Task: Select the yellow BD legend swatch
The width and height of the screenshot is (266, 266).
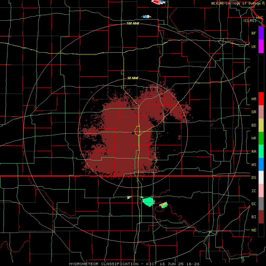Action: point(261,125)
